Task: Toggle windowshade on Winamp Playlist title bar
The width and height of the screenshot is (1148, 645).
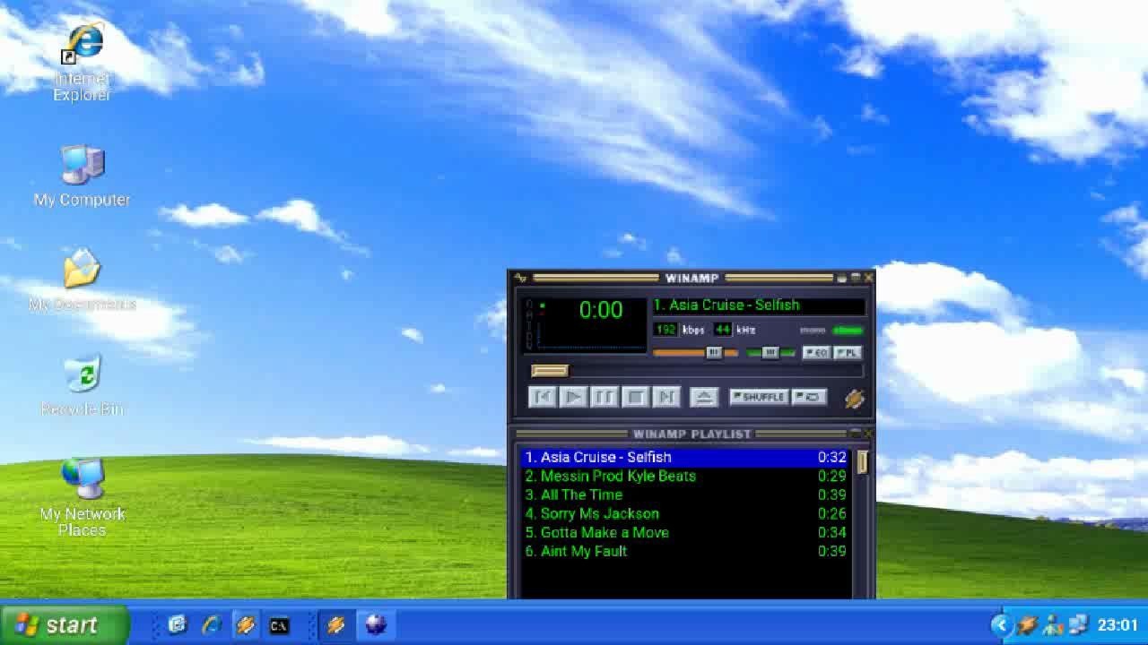Action: tap(856, 434)
